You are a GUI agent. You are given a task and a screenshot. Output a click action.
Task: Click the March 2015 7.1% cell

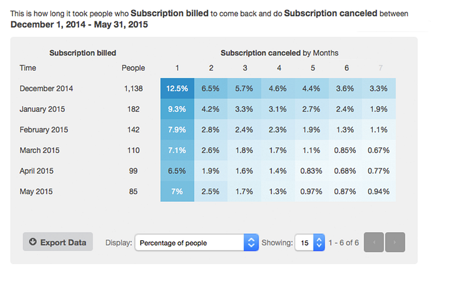177,150
